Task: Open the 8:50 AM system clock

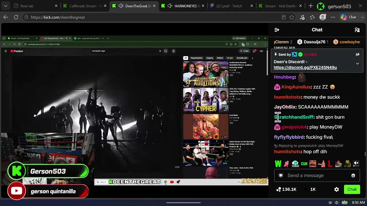Action: 358,203
